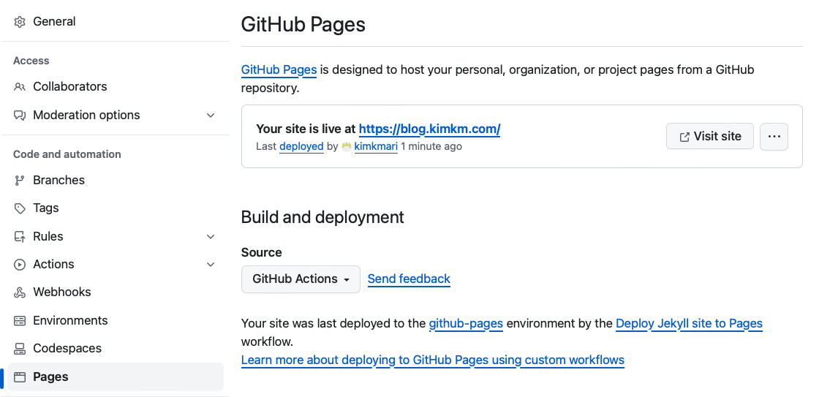Expand the Actions section chevron
This screenshot has height=397, width=819.
[211, 265]
